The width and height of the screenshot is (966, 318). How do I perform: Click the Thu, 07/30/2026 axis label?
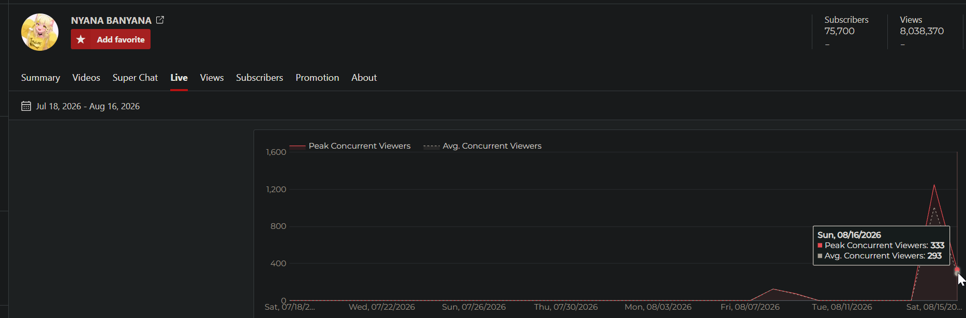pos(566,307)
